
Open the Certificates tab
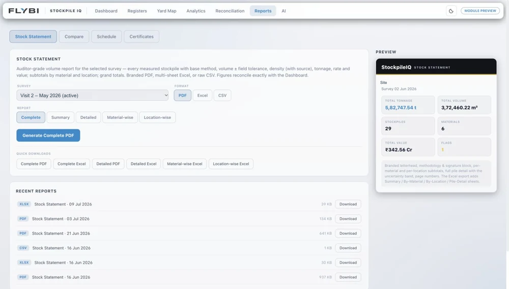click(x=142, y=37)
